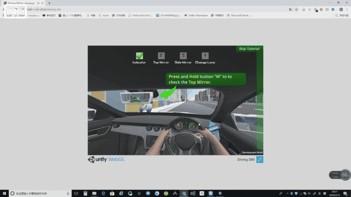Open other bookmarks folder at right
The height and width of the screenshot is (197, 351).
(x=342, y=16)
